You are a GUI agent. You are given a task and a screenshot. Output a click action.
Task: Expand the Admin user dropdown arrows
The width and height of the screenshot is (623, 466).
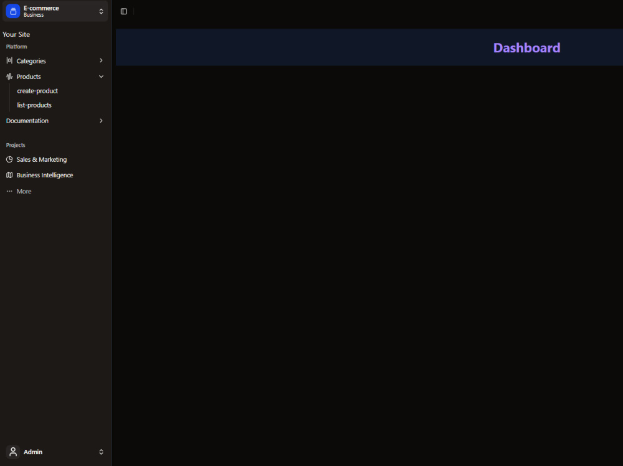102,452
